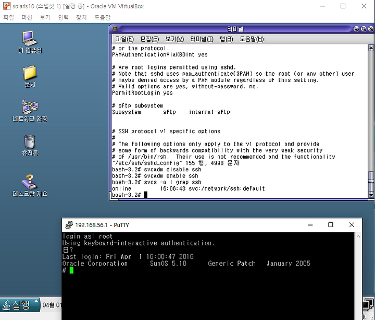Image resolution: width=375 pixels, height=320 pixels.
Task: Click PuTTY scrollbar up arrow
Action: [x=358, y=236]
